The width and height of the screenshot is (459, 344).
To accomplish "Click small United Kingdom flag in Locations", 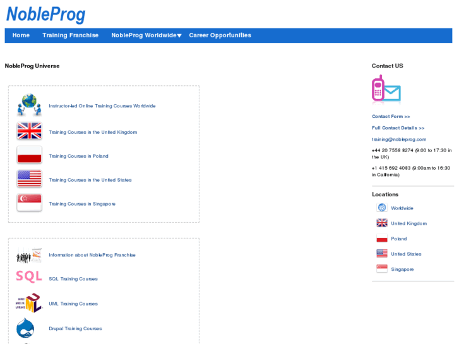I will point(382,223).
